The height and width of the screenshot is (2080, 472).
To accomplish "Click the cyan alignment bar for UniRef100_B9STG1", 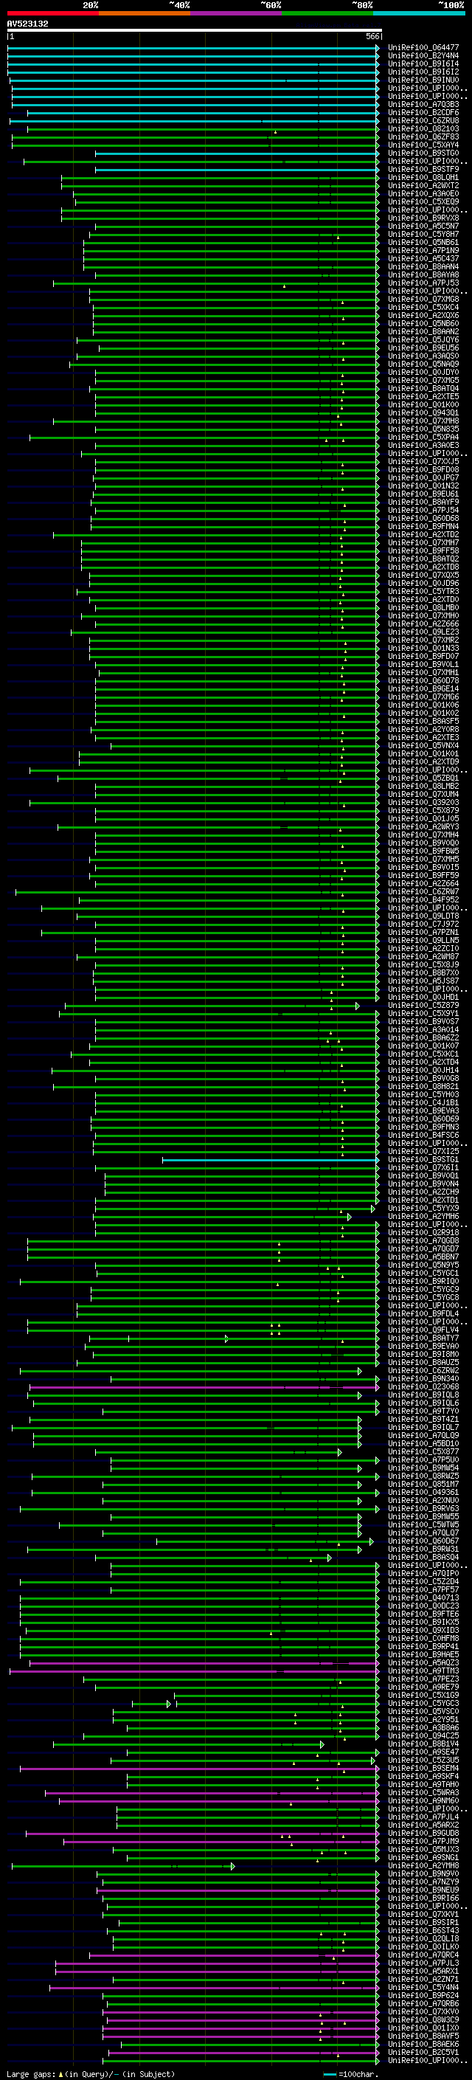I will click(x=270, y=1161).
